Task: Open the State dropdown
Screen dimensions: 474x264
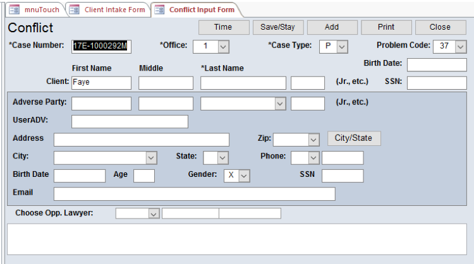Action: point(222,158)
